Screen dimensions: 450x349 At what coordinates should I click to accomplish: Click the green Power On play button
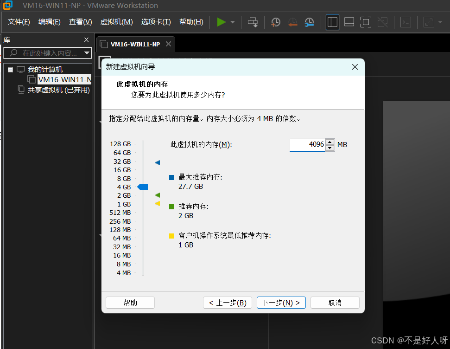click(221, 22)
